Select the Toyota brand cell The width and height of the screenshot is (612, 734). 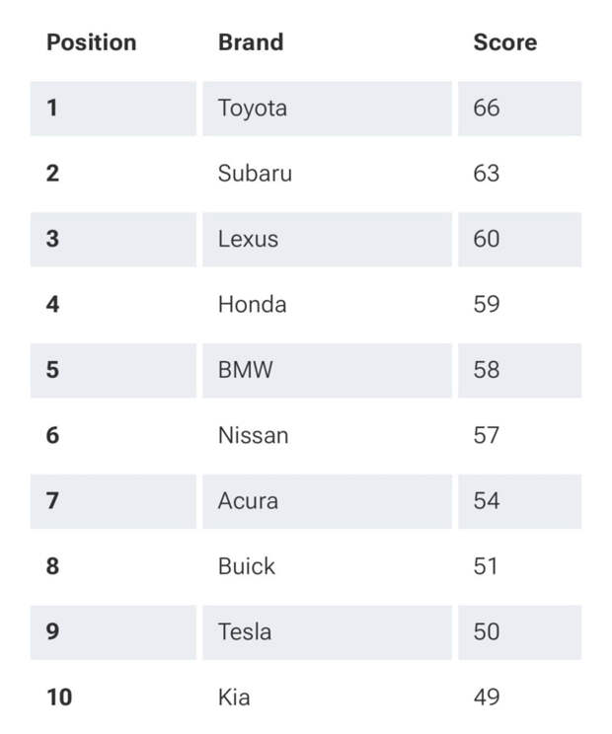[253, 108]
